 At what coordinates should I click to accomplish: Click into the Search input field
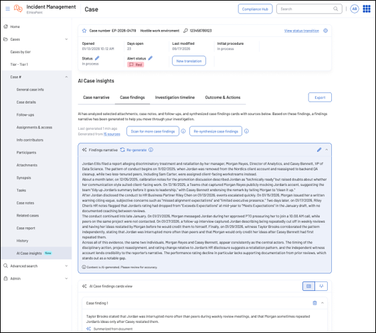[x=309, y=9]
